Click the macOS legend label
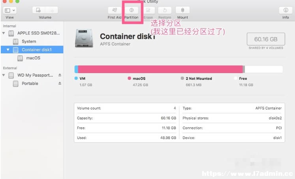 139,79
